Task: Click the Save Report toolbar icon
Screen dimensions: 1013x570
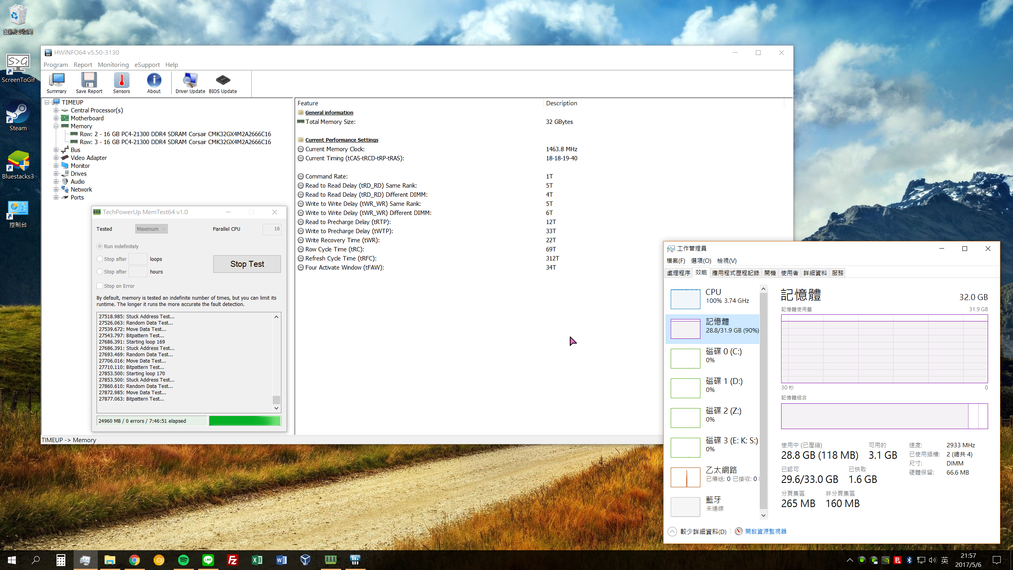Action: pos(89,83)
